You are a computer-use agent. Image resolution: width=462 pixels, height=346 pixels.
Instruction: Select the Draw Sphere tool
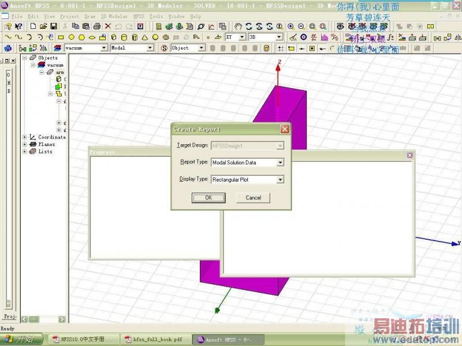pos(155,37)
